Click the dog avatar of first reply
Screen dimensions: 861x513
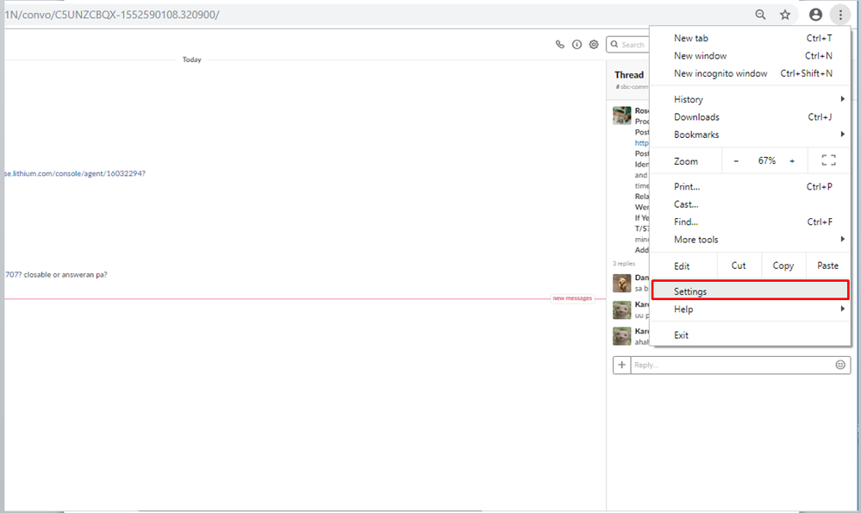click(621, 284)
